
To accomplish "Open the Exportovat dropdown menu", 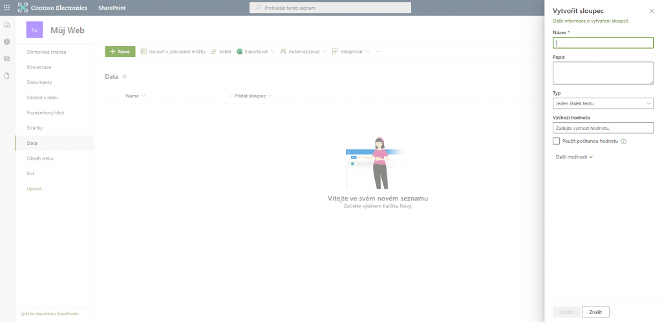I will pyautogui.click(x=256, y=51).
